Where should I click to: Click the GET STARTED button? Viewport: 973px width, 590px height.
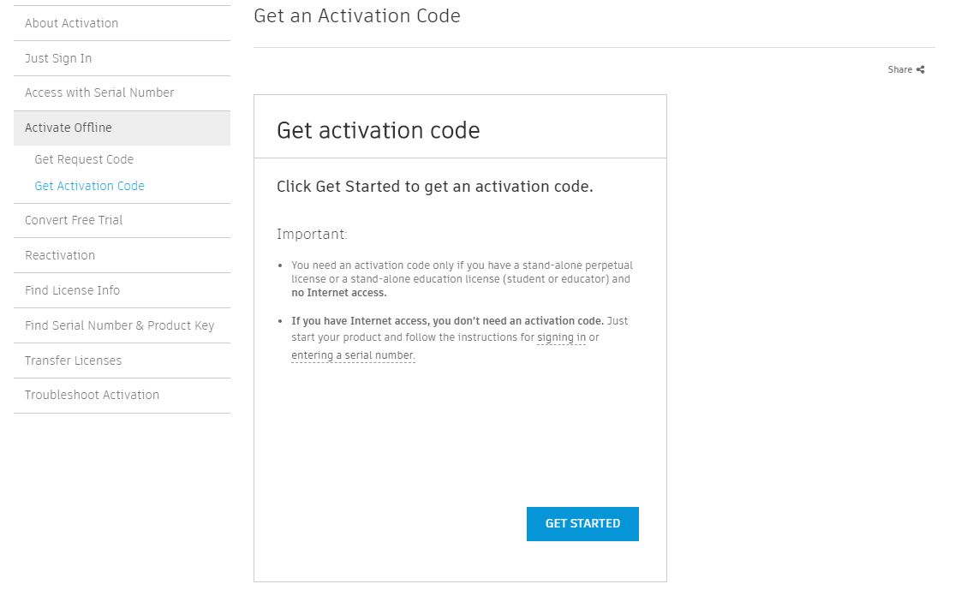582,523
